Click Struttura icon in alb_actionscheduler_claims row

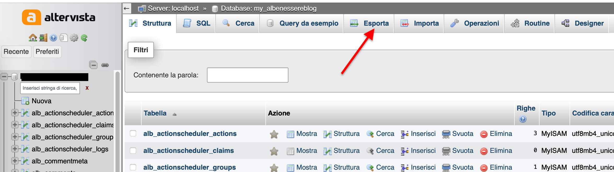point(327,151)
